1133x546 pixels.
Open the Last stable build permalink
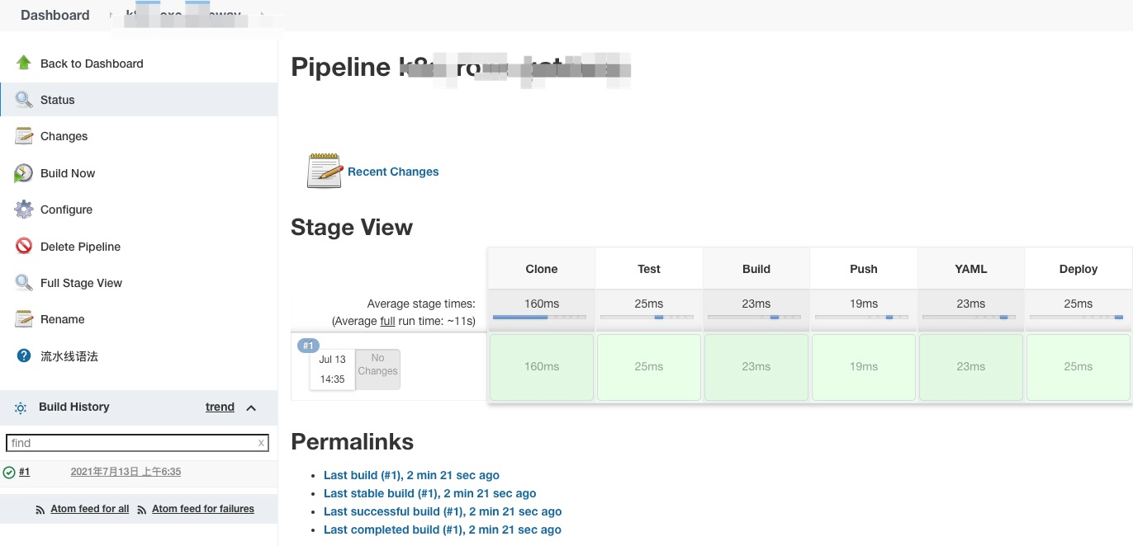tap(429, 493)
